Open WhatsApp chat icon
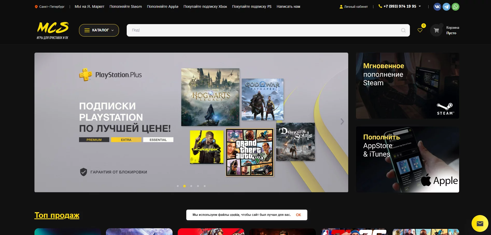 coord(456,7)
